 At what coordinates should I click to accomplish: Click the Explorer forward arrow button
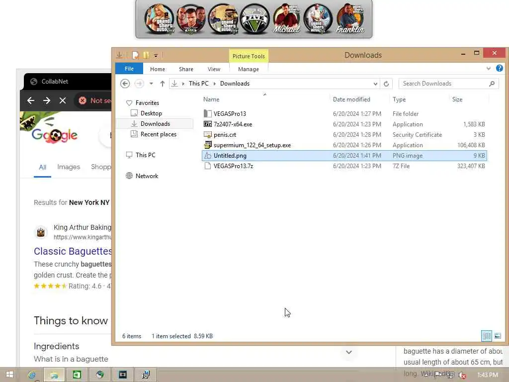[x=139, y=84]
